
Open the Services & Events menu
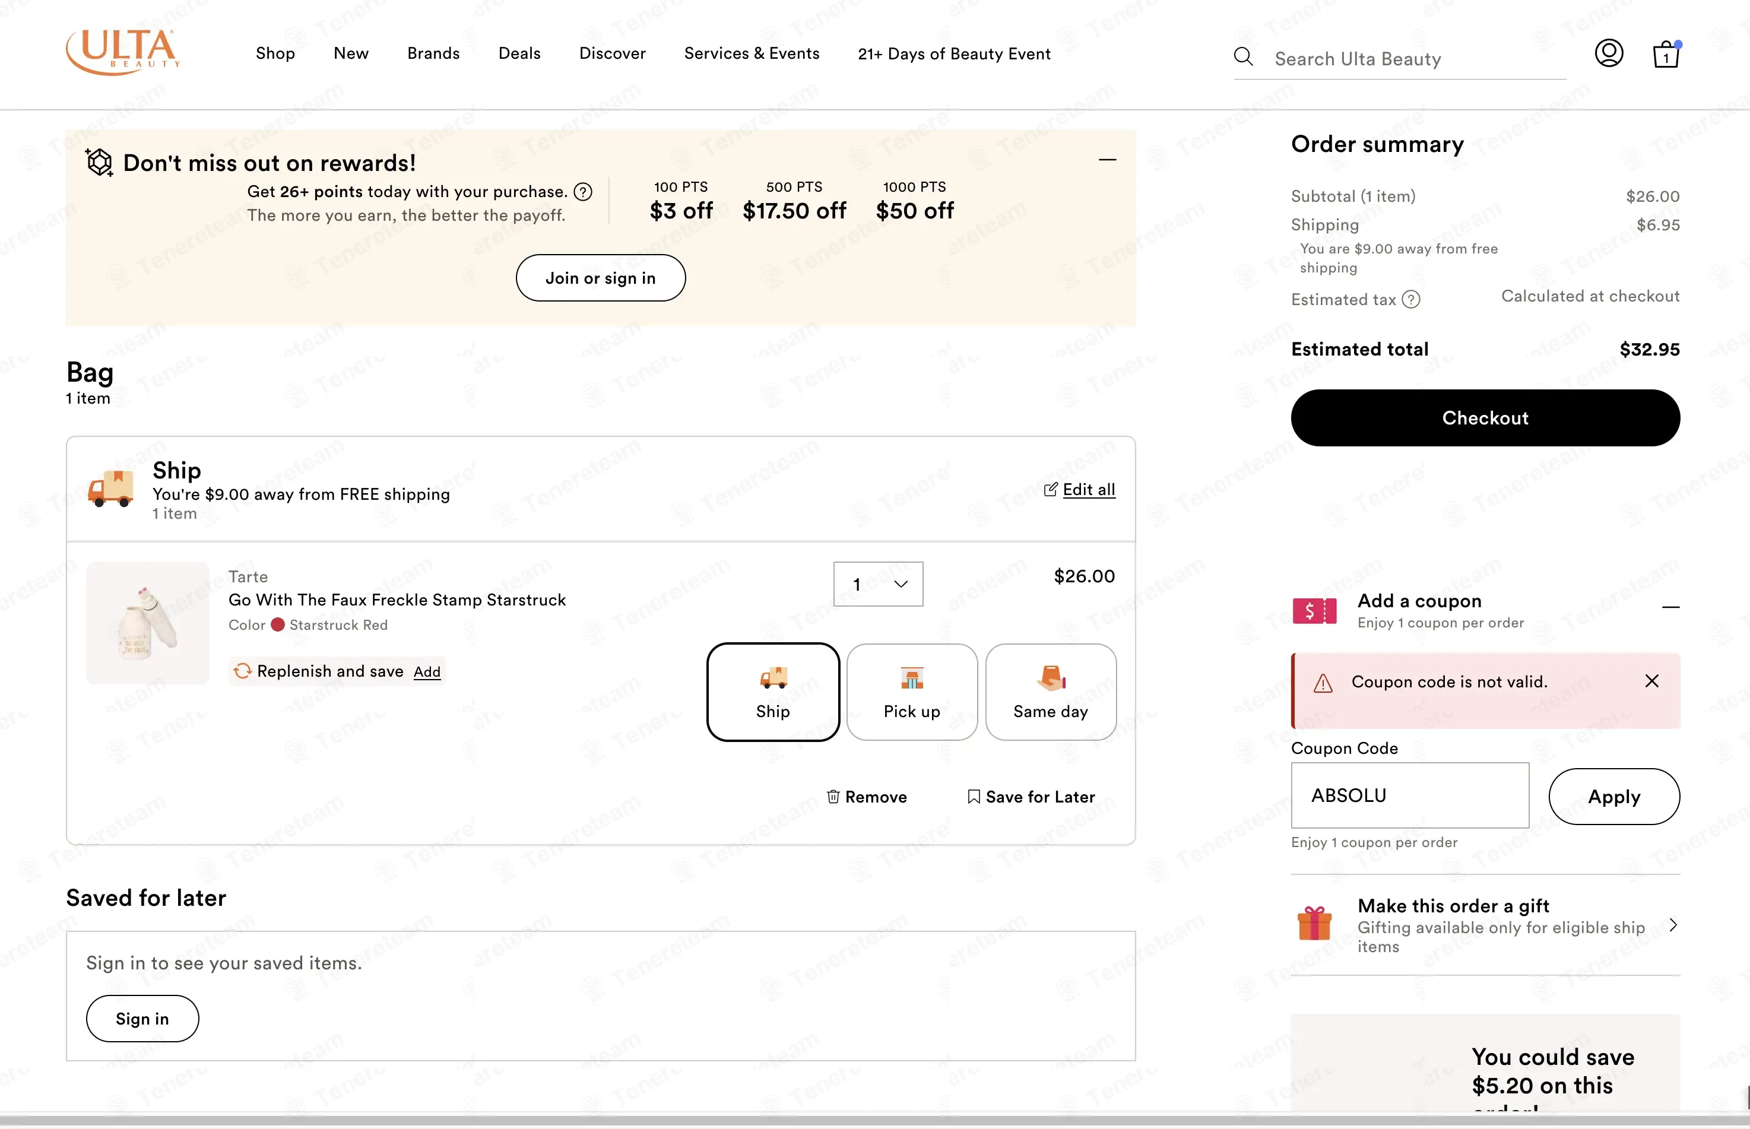752,53
